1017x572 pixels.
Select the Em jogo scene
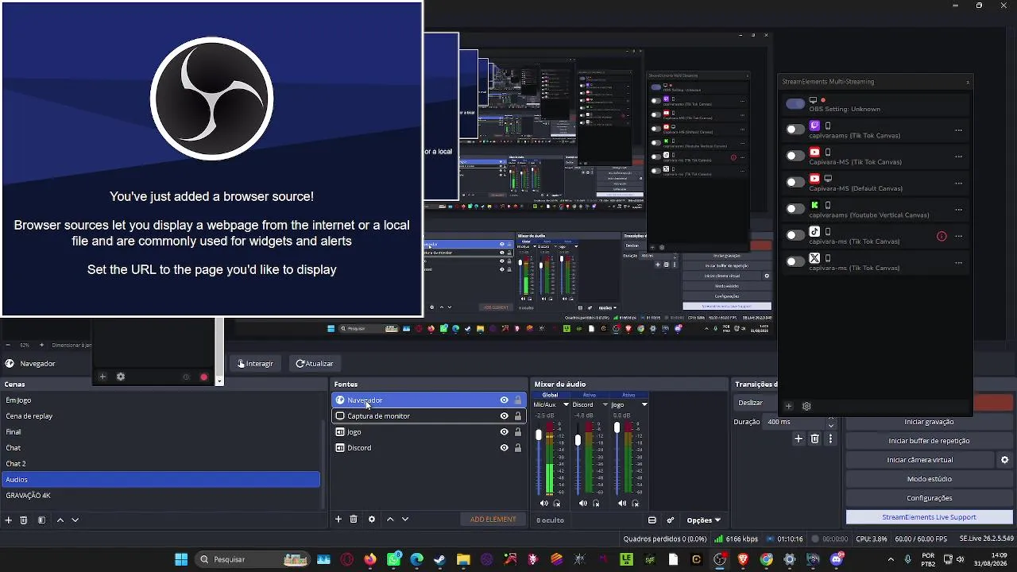(x=161, y=400)
